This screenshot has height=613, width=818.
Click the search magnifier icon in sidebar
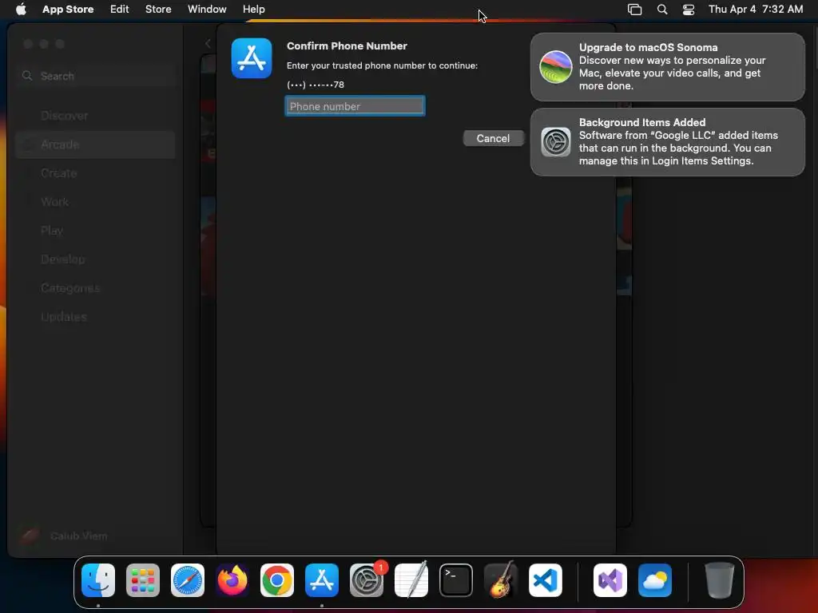[27, 76]
